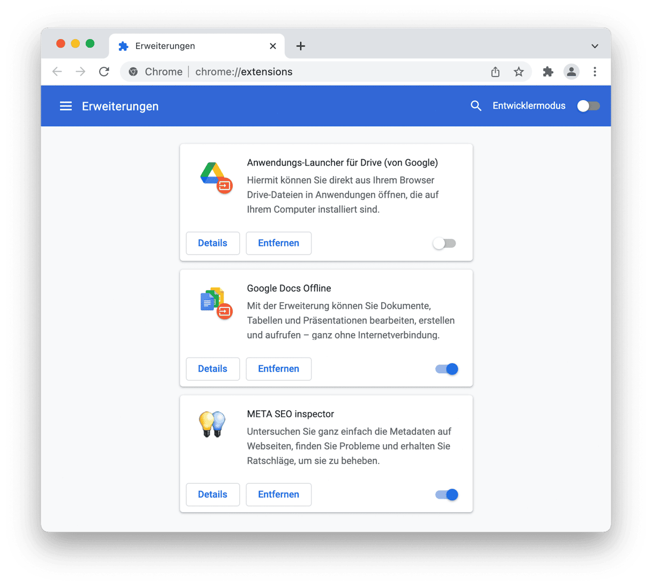The width and height of the screenshot is (652, 586).
Task: Open the profile avatar icon
Action: (x=571, y=72)
